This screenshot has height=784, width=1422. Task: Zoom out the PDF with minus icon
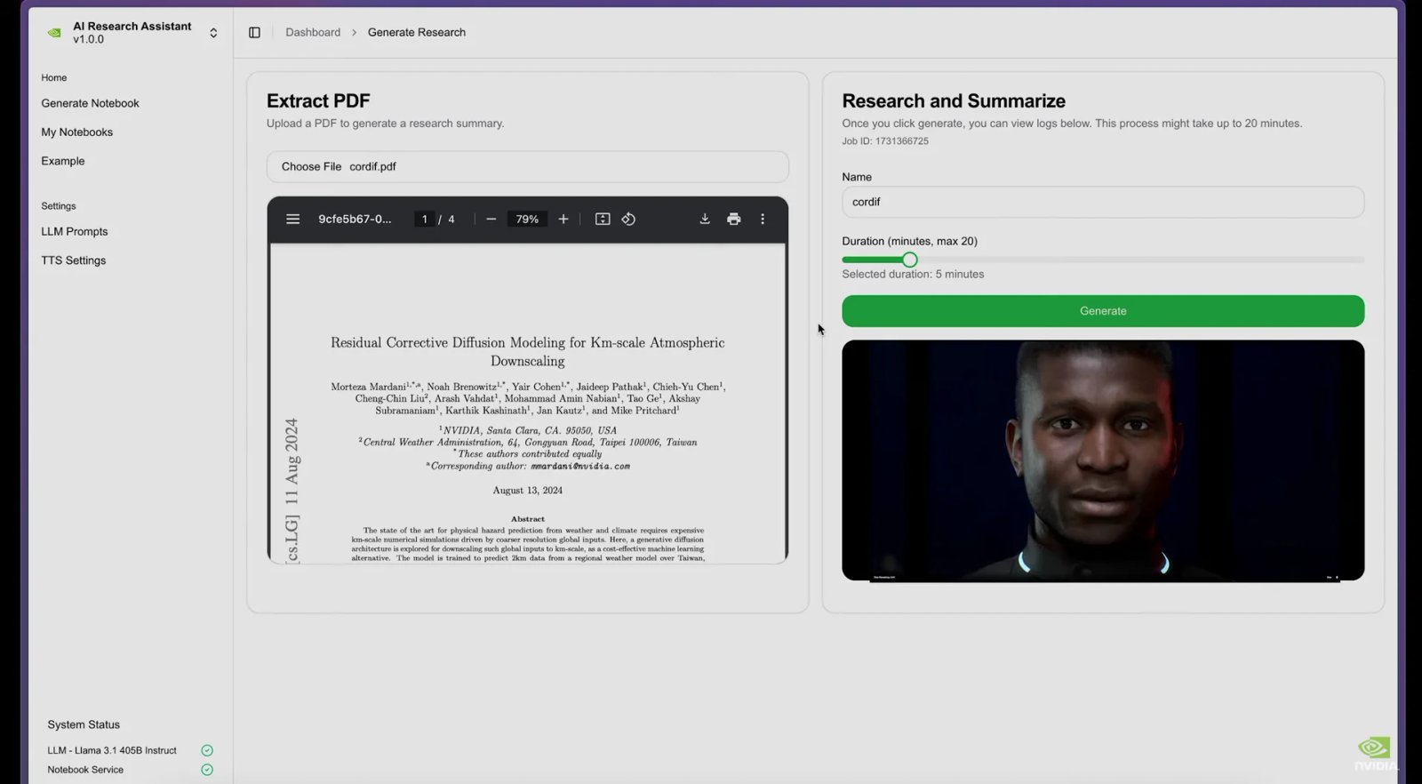coord(491,220)
